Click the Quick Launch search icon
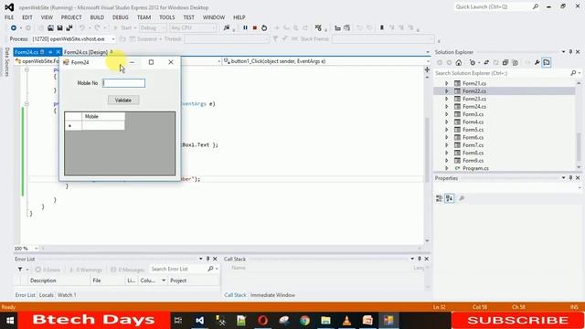The height and width of the screenshot is (329, 585). click(x=536, y=6)
